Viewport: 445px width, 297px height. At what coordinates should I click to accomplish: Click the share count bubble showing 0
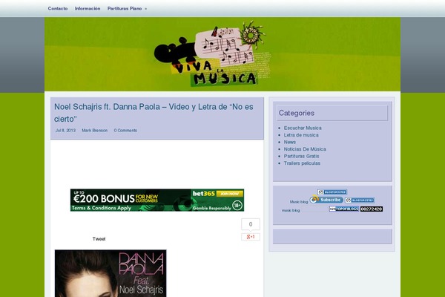(251, 224)
